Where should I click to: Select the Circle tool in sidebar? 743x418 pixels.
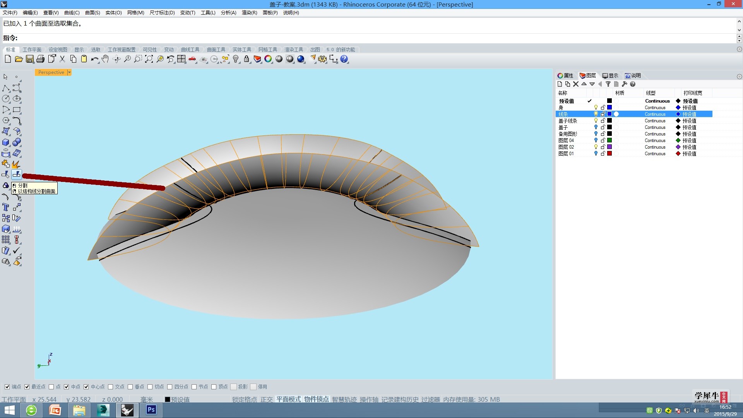[5, 99]
